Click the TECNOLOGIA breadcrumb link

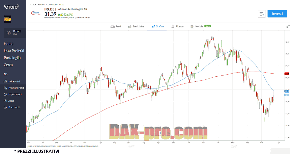[51, 4]
